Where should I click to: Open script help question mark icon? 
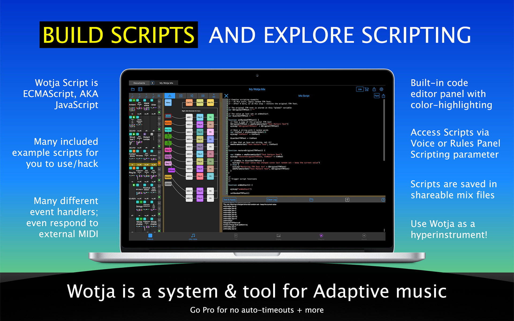(383, 200)
